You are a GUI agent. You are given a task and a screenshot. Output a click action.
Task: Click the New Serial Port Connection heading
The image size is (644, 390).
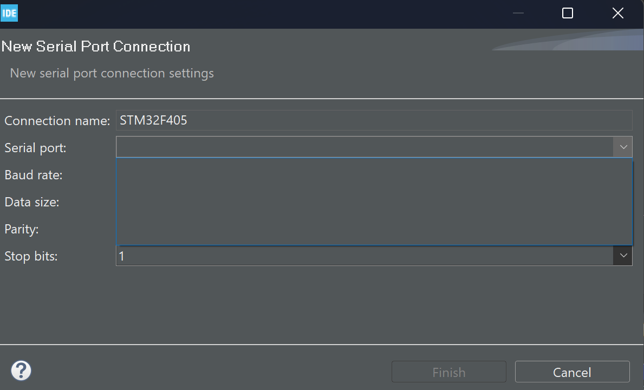click(96, 47)
